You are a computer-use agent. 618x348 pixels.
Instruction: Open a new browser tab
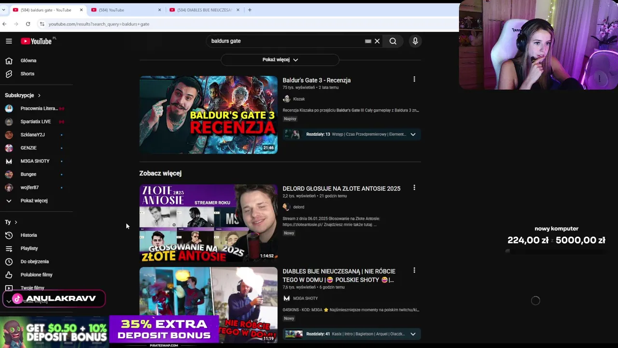250,10
